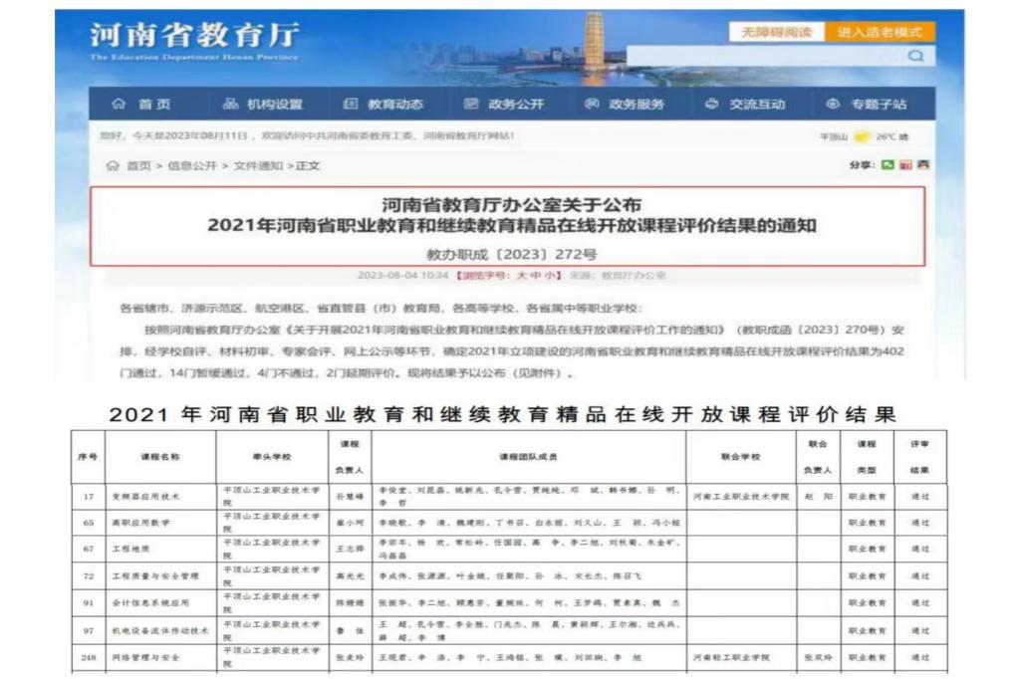Open 专题子站 via its nav icon
Screen dimensions: 1020x679
pyautogui.click(x=833, y=105)
